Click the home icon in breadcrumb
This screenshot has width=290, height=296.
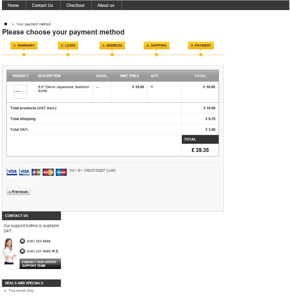pos(6,24)
